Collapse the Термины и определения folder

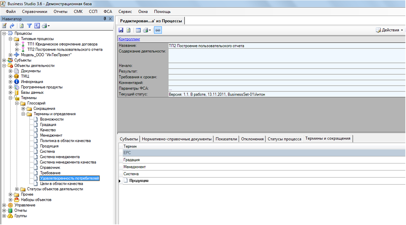(23, 114)
